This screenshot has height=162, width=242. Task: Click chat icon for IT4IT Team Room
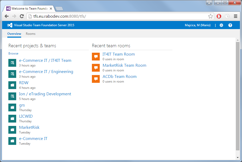point(96,57)
